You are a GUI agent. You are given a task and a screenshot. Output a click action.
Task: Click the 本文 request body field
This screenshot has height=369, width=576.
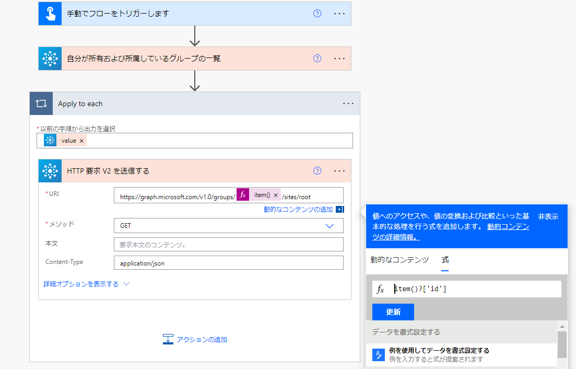click(229, 245)
